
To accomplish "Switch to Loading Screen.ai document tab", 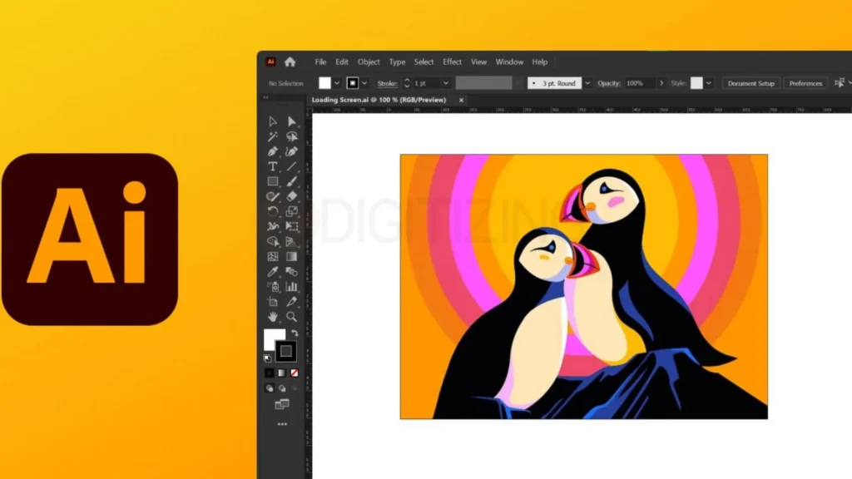I will (379, 100).
